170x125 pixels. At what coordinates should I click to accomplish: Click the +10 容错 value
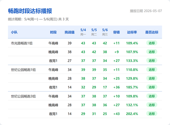click(x=116, y=96)
